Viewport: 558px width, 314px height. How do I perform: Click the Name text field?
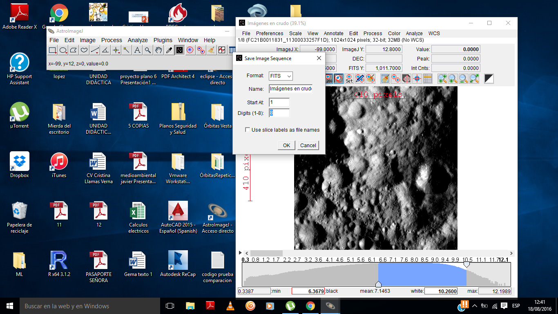tap(290, 89)
